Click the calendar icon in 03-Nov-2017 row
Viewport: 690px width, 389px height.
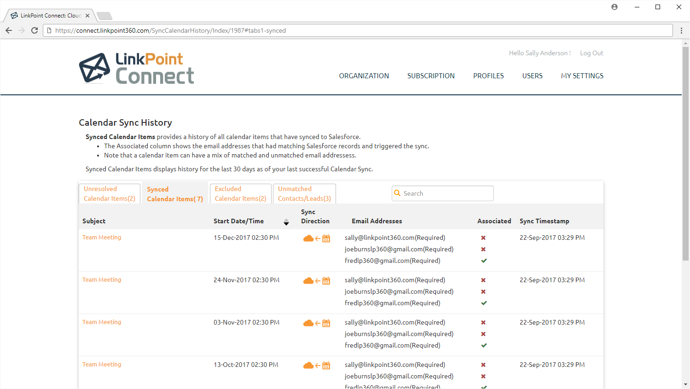click(x=326, y=323)
